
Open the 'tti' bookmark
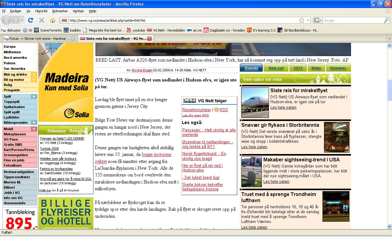(28, 30)
